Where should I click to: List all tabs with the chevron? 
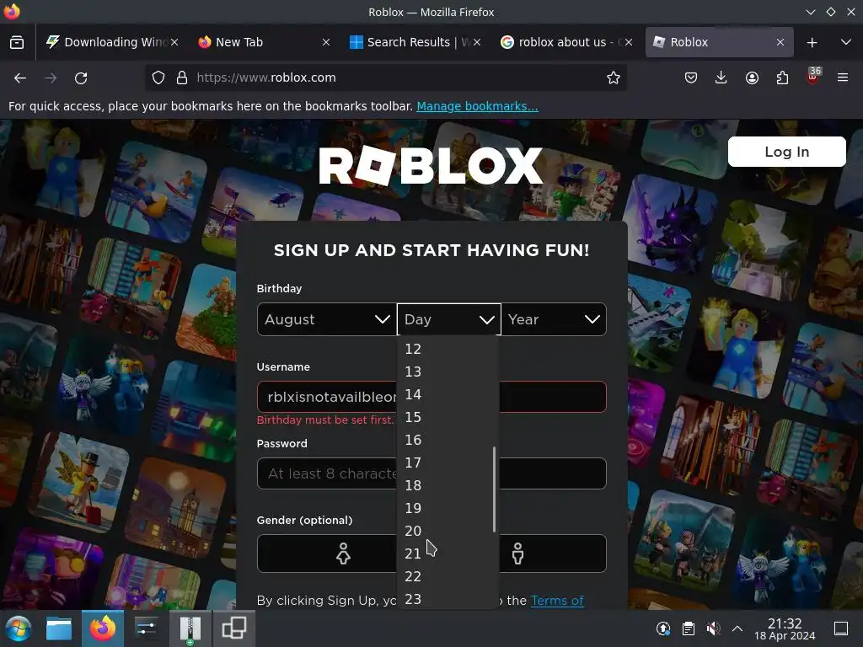(x=846, y=42)
